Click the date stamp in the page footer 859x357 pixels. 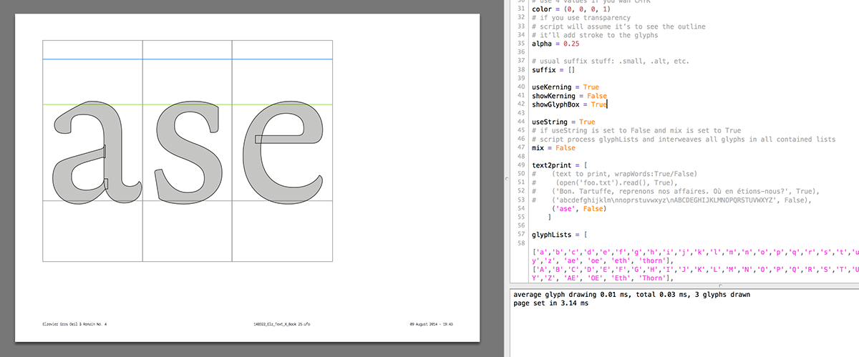point(431,324)
